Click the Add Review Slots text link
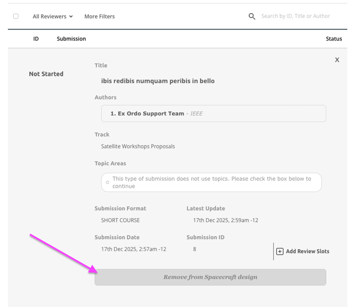 tap(307, 252)
